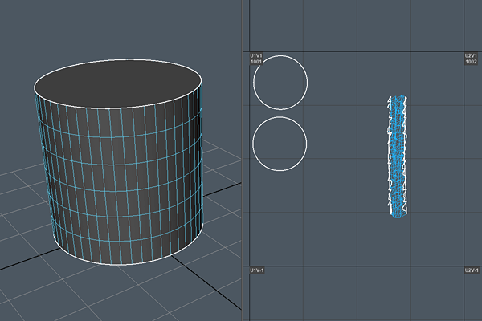The height and width of the screenshot is (321, 482).
Task: Click the U2V1 tile corner label
Action: click(471, 55)
